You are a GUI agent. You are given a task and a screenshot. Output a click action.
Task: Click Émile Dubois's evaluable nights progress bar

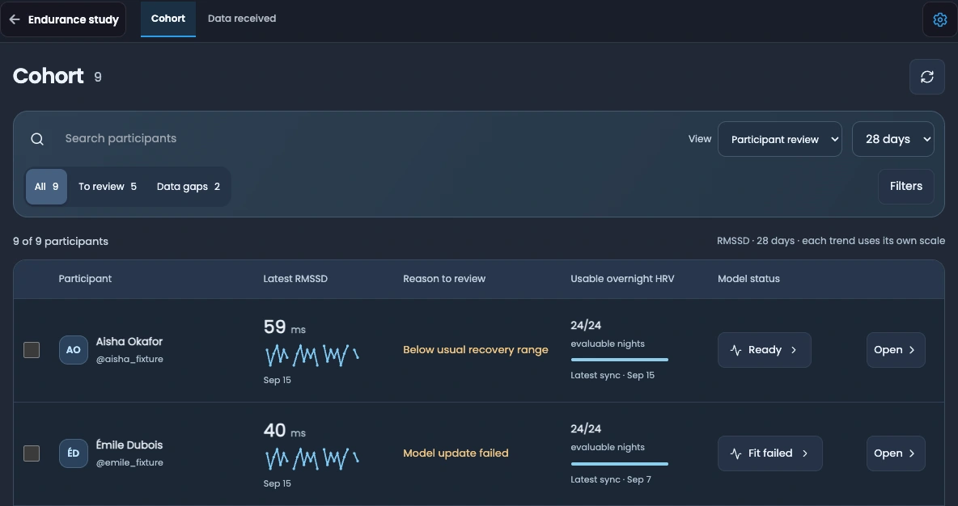point(620,464)
